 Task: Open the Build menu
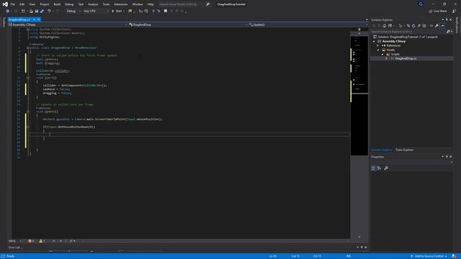[57, 4]
